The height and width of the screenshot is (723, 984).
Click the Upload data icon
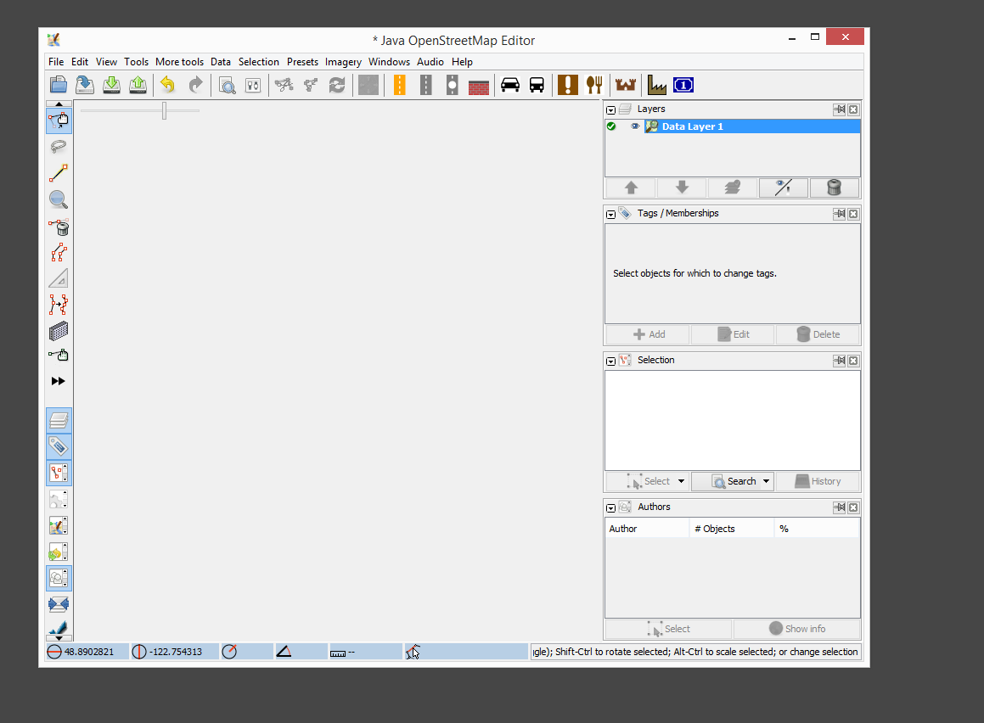tap(138, 85)
